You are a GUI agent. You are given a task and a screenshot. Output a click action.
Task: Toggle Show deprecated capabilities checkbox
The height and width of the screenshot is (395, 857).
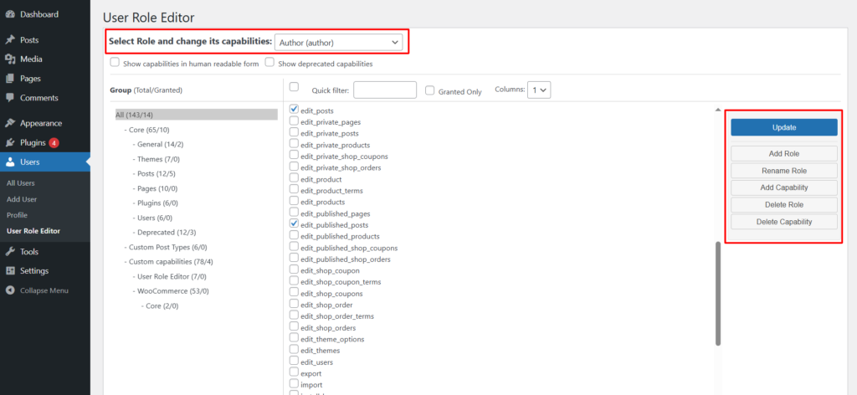point(269,62)
